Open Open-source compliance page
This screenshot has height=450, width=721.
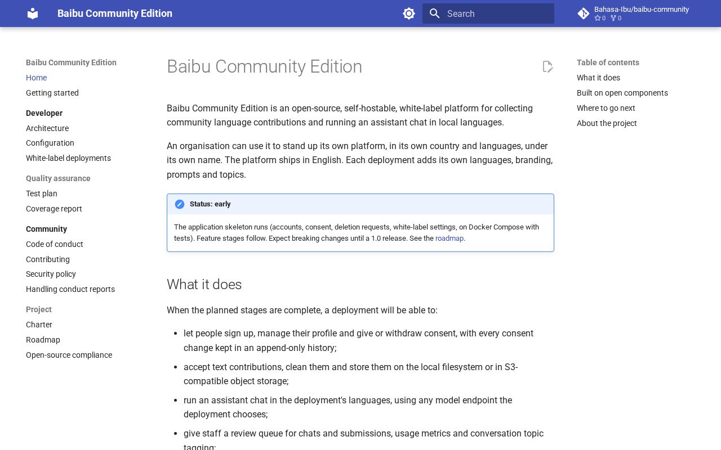coord(69,355)
